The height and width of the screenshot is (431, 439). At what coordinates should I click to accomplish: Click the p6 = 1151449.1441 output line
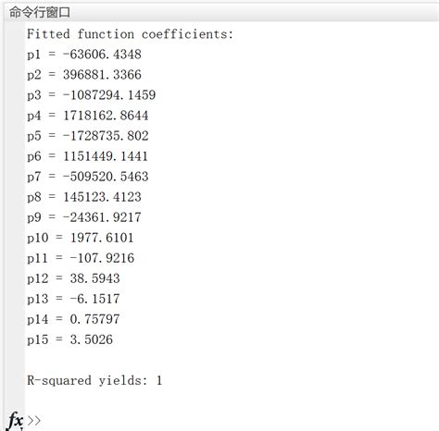pyautogui.click(x=87, y=156)
